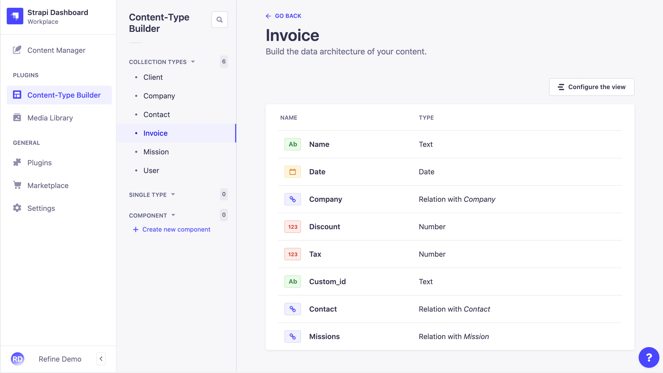
Task: Click the Company relation link icon
Action: pos(292,199)
